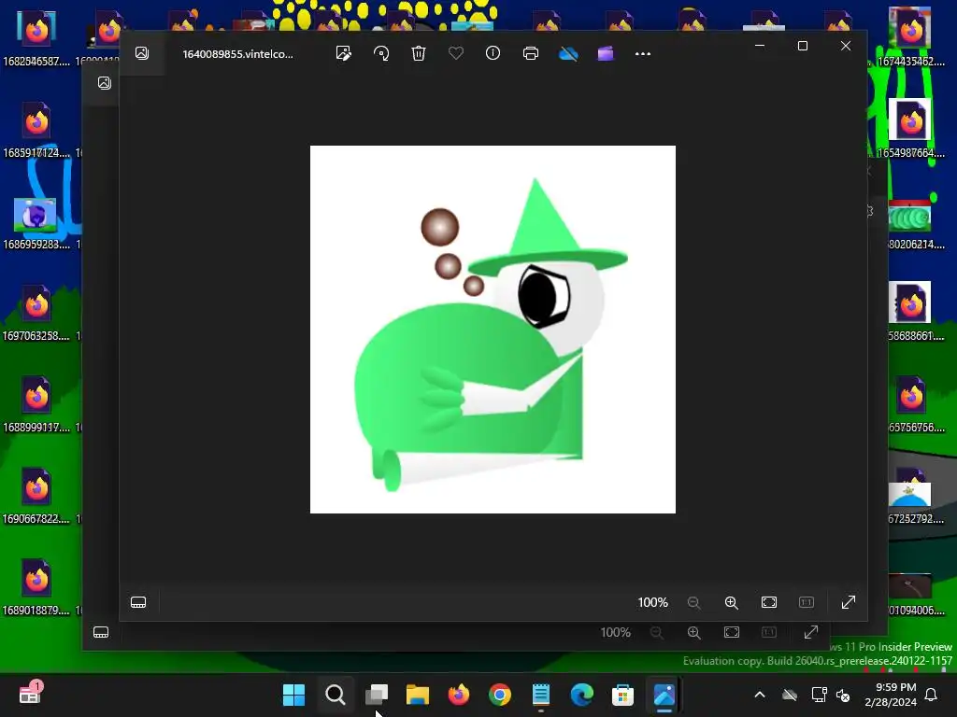Image resolution: width=957 pixels, height=717 pixels.
Task: Rotate the image using the rotate icon
Action: pos(381,53)
